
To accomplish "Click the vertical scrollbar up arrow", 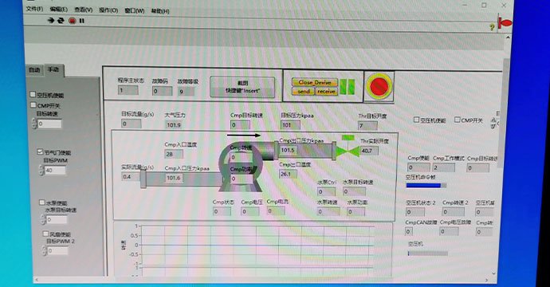I will pyautogui.click(x=508, y=37).
